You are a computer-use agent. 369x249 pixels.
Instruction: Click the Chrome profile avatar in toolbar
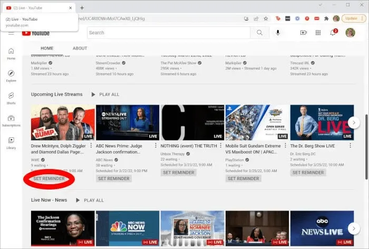336,18
